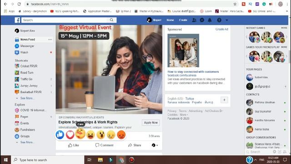Select News Feed in sidebar
The image size is (291, 164).
[x=27, y=40]
